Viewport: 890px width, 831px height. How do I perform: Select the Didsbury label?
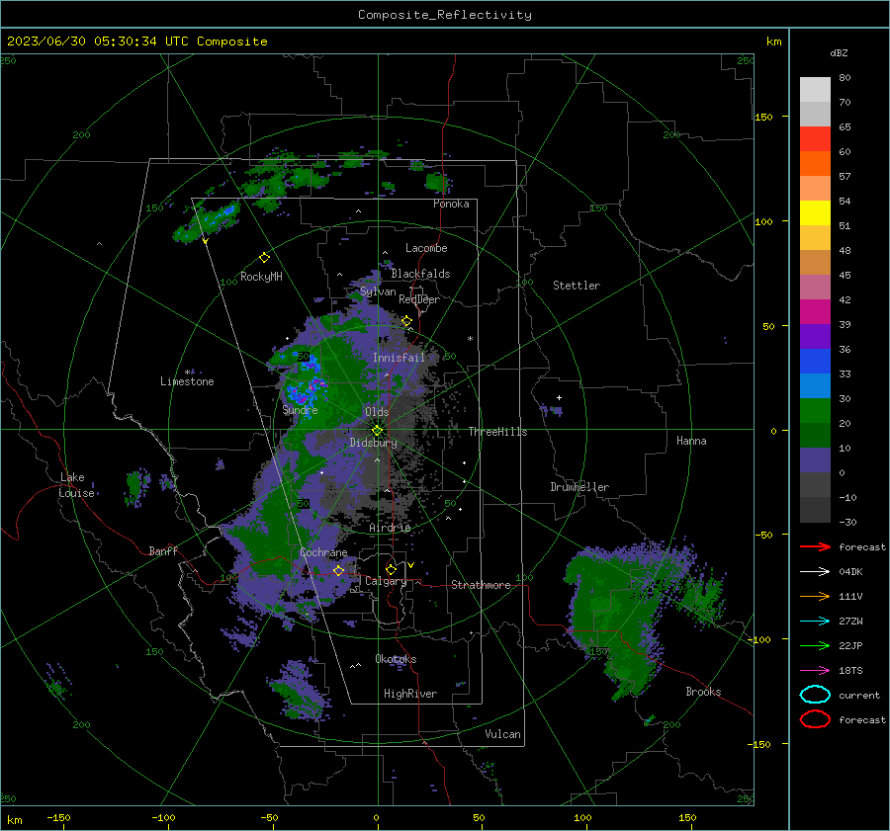pos(373,443)
